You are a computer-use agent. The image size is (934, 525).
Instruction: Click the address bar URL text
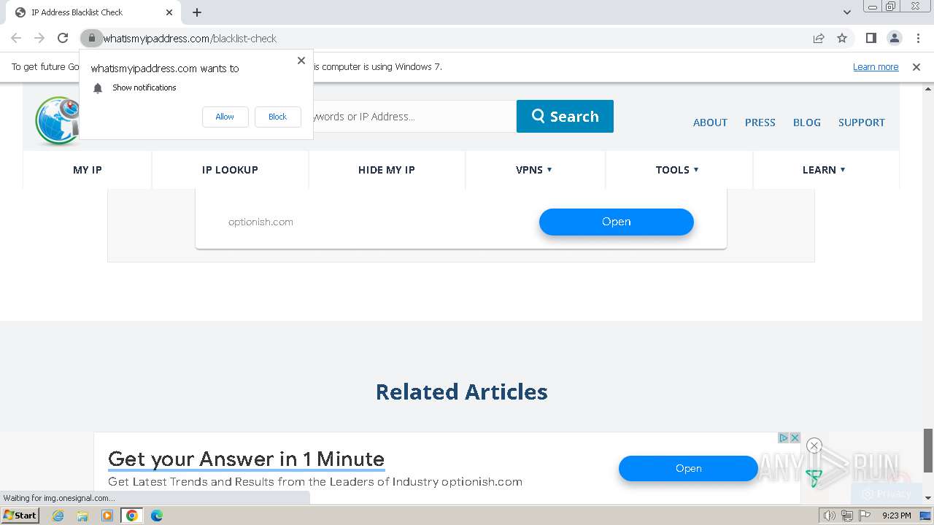click(190, 38)
